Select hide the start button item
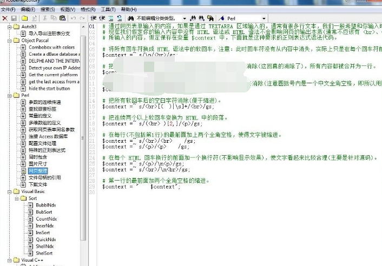This screenshot has width=382, height=266. pyautogui.click(x=49, y=88)
